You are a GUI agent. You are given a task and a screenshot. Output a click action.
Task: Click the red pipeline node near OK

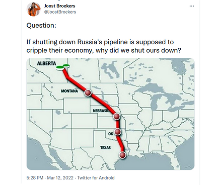pos(118,132)
